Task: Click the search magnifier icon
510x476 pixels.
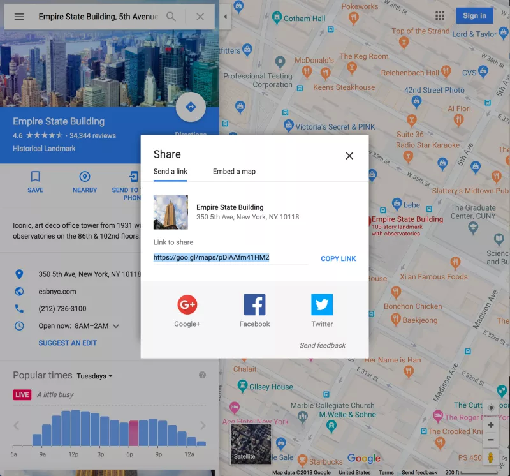Action: pyautogui.click(x=171, y=17)
